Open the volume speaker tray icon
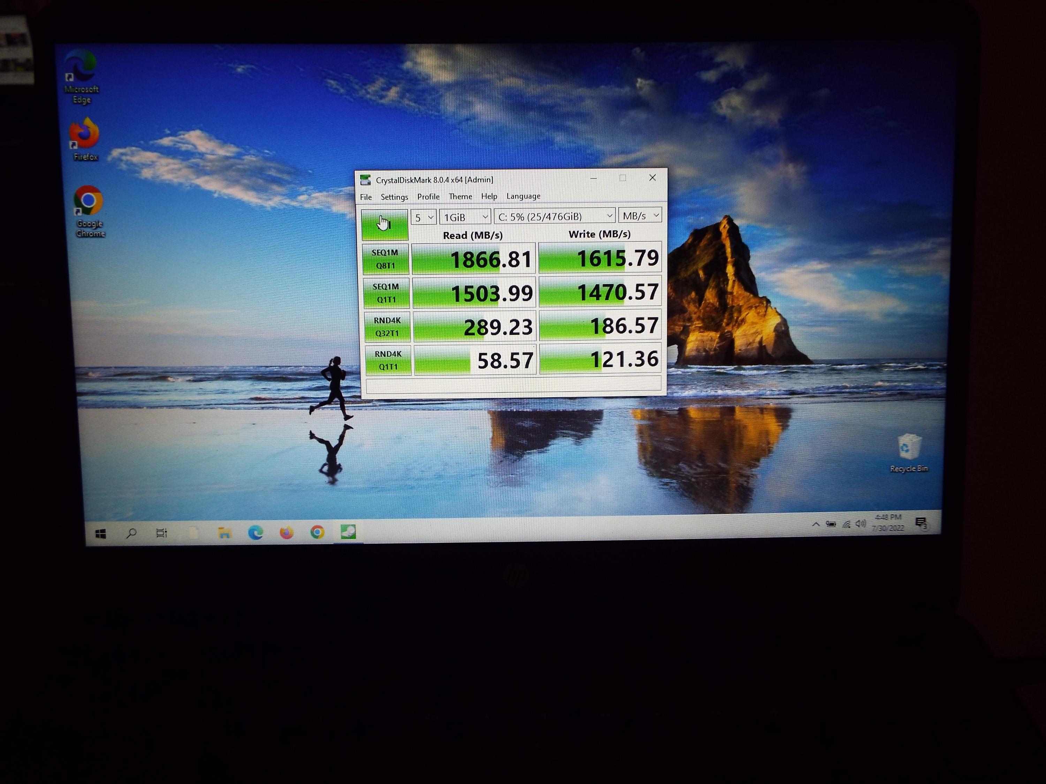1046x784 pixels. 860,524
